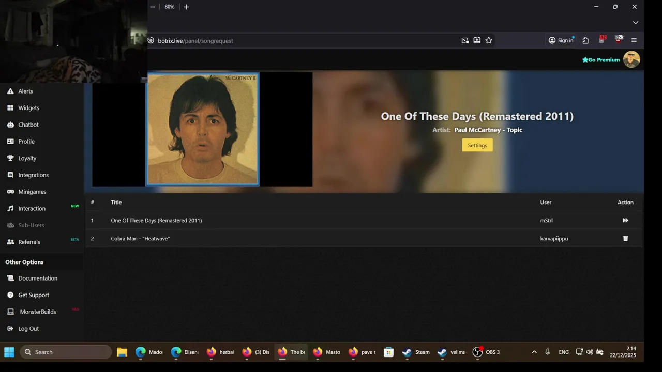The height and width of the screenshot is (372, 662).
Task: Click the User column header
Action: 546,202
